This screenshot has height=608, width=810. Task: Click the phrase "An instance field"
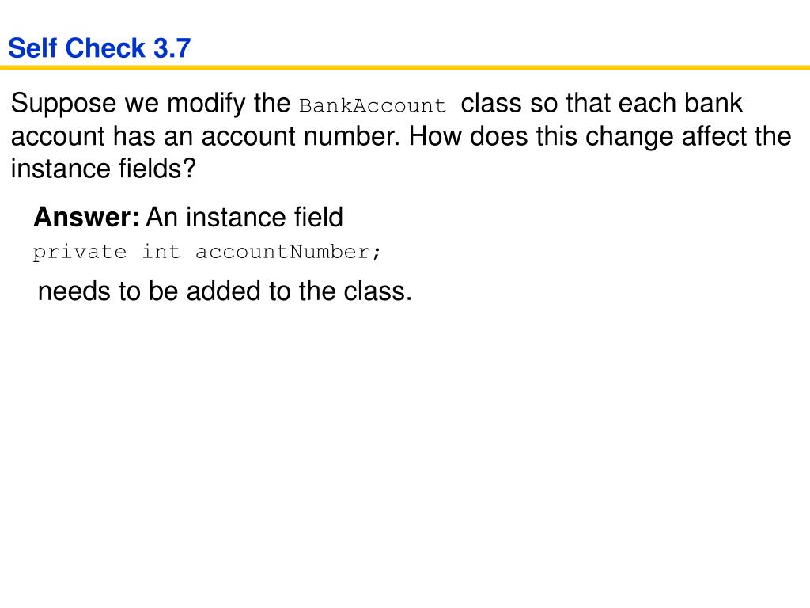[x=244, y=217]
